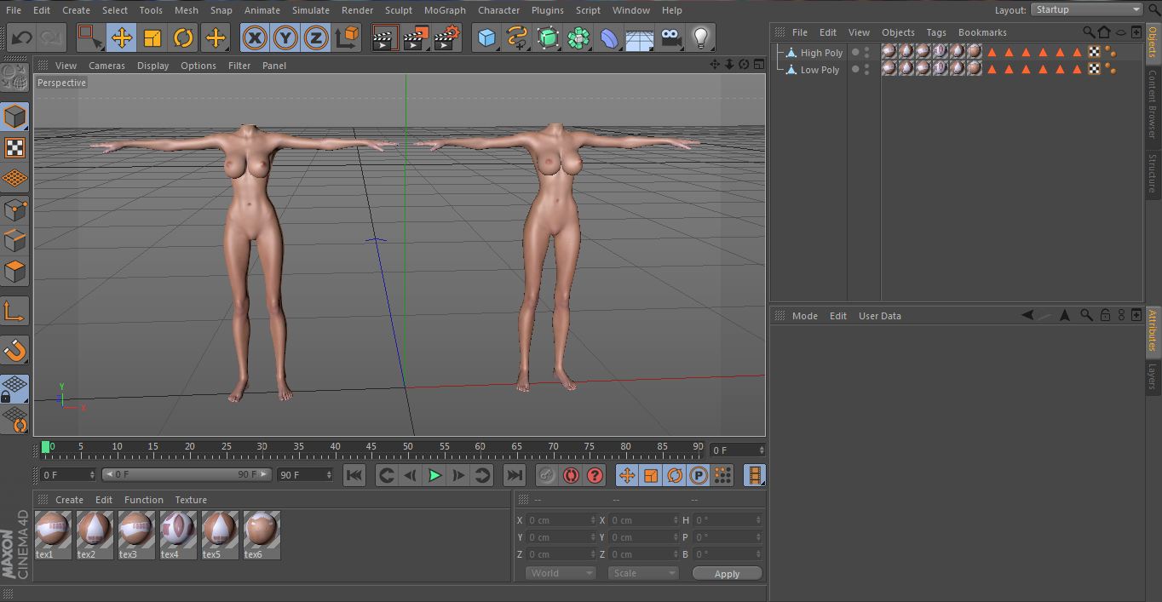Image resolution: width=1162 pixels, height=602 pixels.
Task: Open the Scale mode dropdown
Action: pos(642,573)
